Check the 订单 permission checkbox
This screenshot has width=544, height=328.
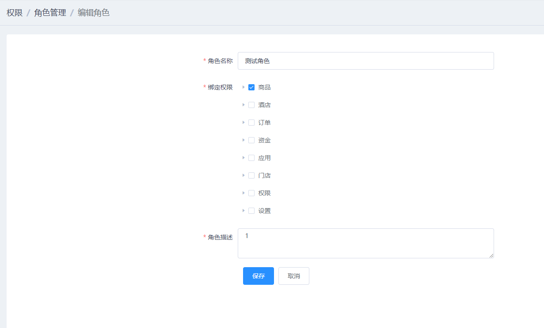pyautogui.click(x=251, y=123)
